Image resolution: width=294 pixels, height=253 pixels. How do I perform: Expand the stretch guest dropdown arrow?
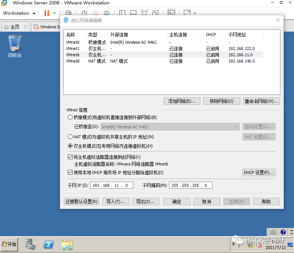coord(195,13)
